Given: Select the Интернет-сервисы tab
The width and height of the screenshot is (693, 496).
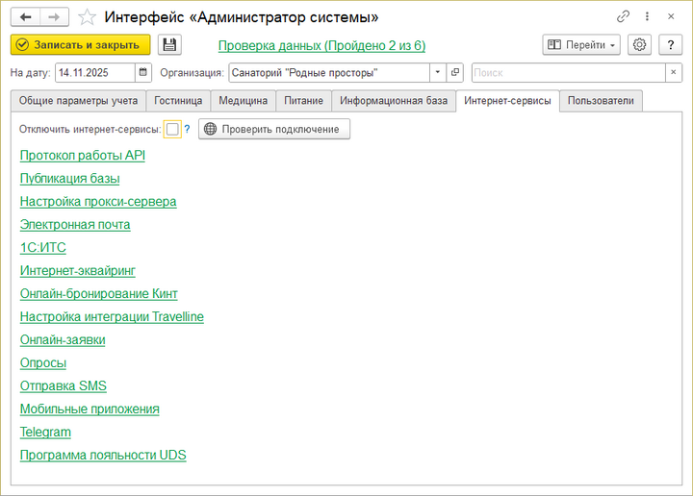Looking at the screenshot, I should [x=507, y=101].
